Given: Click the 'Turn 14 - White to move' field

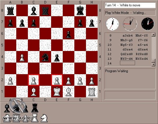Looking at the screenshot, I should [x=130, y=5].
